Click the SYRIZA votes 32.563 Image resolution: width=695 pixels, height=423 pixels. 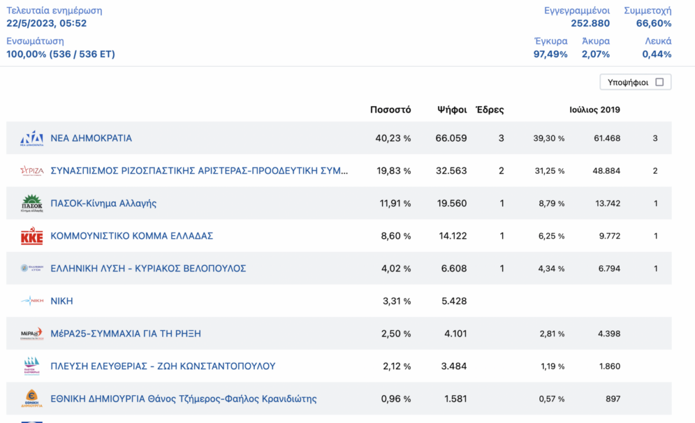coord(451,171)
